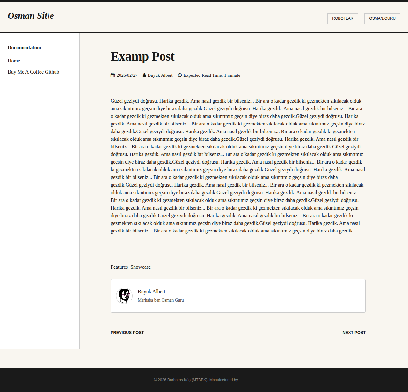Open Buy Me A Coffee Github link
The height and width of the screenshot is (392, 408).
click(x=33, y=72)
